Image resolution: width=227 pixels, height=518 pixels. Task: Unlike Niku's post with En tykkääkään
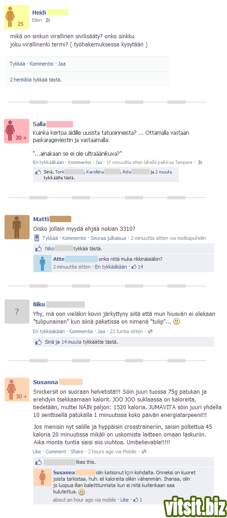[49, 331]
